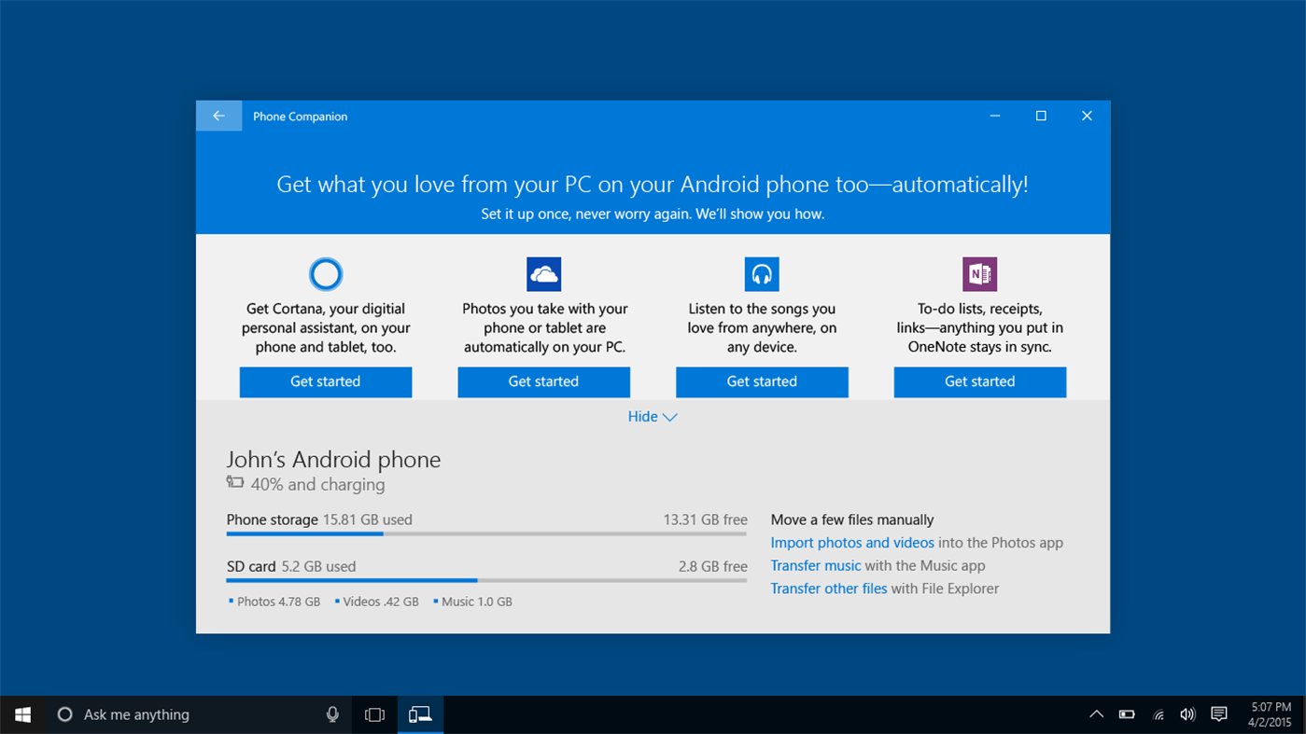Click the Phone Companion taskbar icon
Viewport: 1306px width, 734px height.
pyautogui.click(x=420, y=714)
